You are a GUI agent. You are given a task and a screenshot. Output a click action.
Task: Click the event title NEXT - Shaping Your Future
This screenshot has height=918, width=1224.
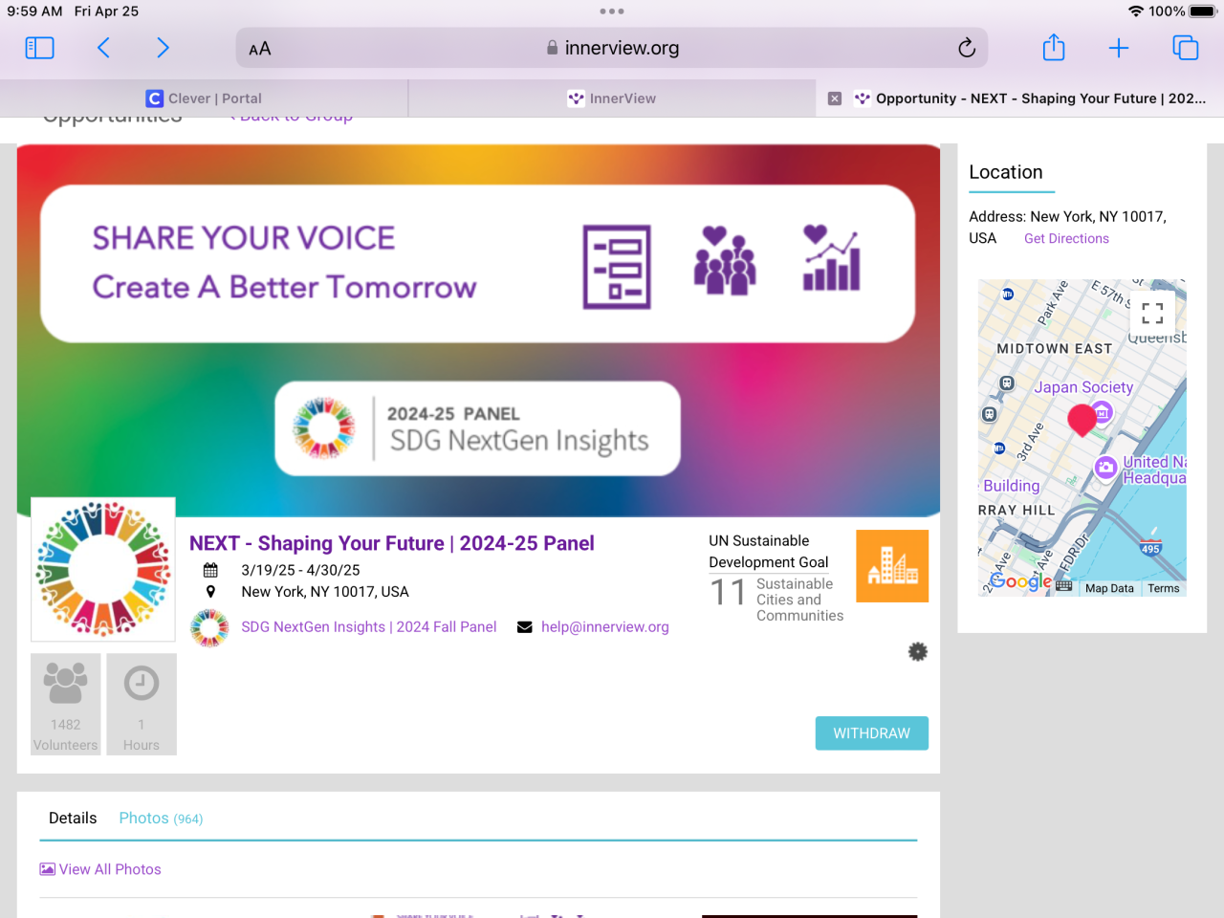[x=392, y=543]
